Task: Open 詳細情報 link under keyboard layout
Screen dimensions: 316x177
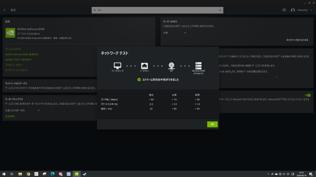Action: click(x=10, y=116)
